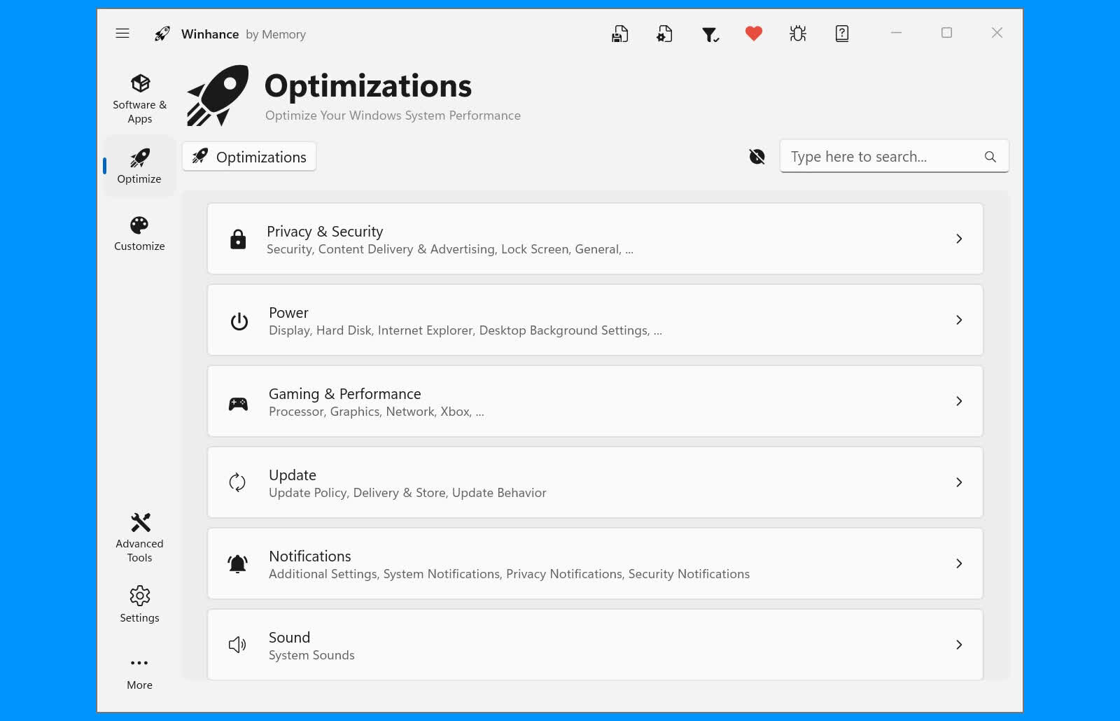1120x721 pixels.
Task: Click the bell icon for Notifications
Action: [238, 563]
